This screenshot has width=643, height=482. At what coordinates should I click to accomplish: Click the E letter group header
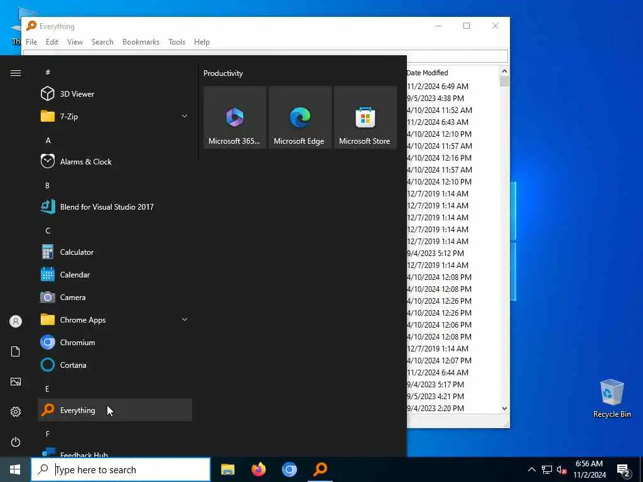pyautogui.click(x=47, y=388)
